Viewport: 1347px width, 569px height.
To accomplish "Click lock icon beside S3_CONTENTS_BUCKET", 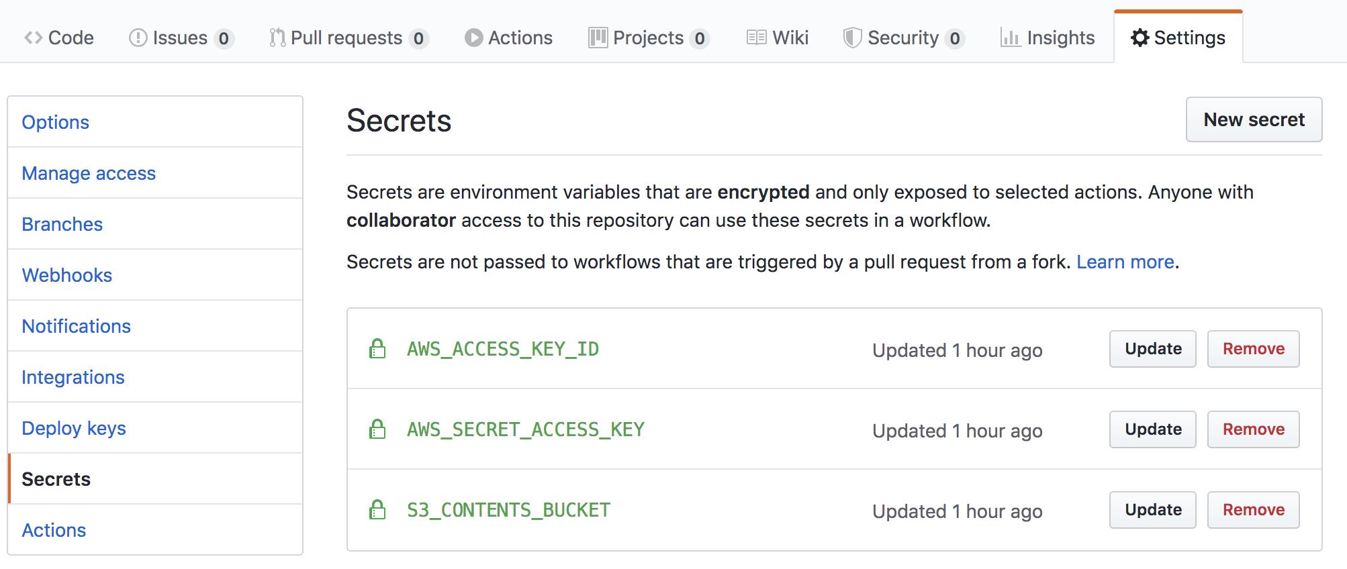I will [x=377, y=509].
